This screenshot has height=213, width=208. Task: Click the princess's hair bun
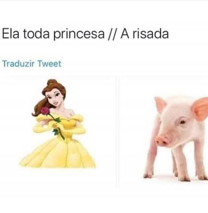[52, 82]
